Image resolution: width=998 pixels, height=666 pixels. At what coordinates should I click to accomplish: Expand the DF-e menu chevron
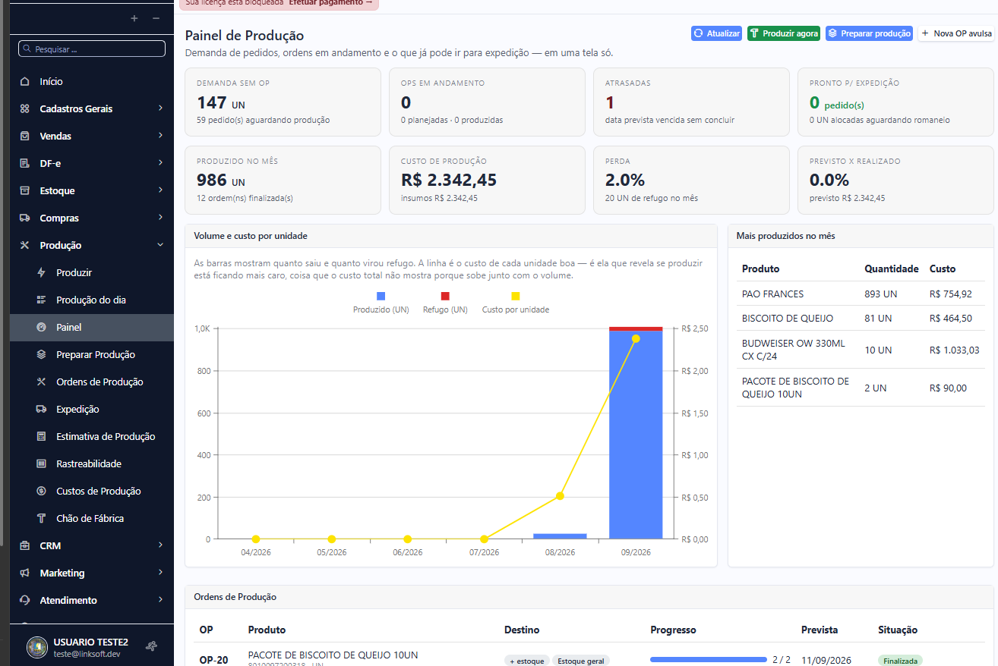click(160, 163)
